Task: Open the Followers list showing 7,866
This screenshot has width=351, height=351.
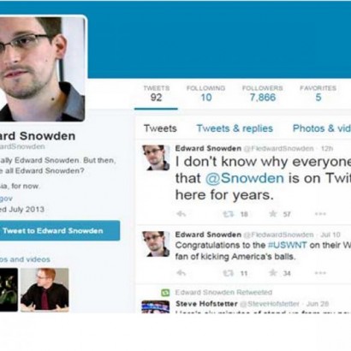Action: (263, 93)
